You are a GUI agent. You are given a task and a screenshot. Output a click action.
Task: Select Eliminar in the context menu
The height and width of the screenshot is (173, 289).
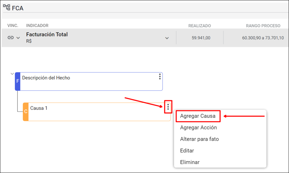pyautogui.click(x=190, y=162)
